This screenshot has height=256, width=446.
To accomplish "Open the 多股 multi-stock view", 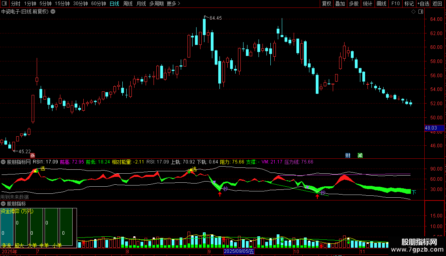I will (x=354, y=4).
